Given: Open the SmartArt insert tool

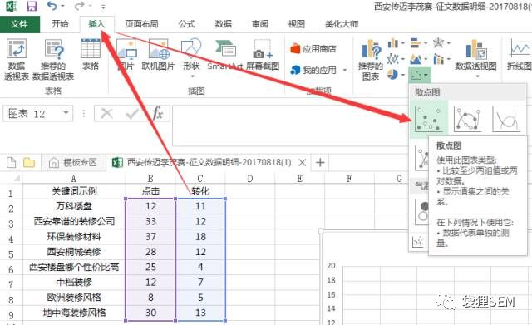Looking at the screenshot, I should click(x=224, y=54).
